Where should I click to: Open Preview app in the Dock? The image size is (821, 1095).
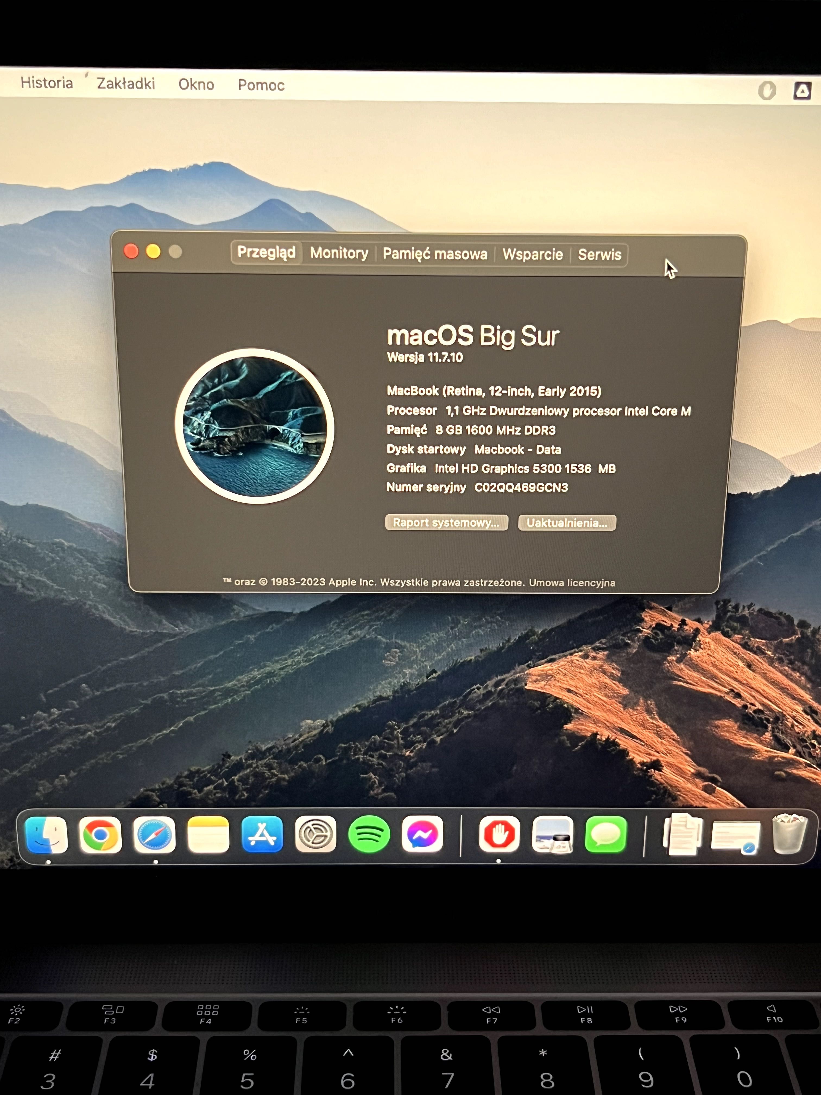(x=553, y=835)
